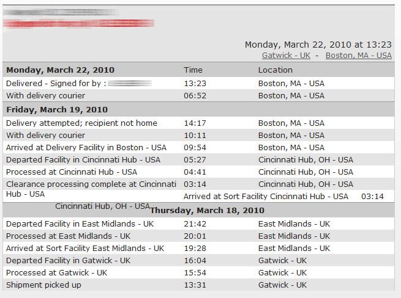
Task: Click Departed Facility in Cincinnati Hub entry
Action: (x=83, y=159)
